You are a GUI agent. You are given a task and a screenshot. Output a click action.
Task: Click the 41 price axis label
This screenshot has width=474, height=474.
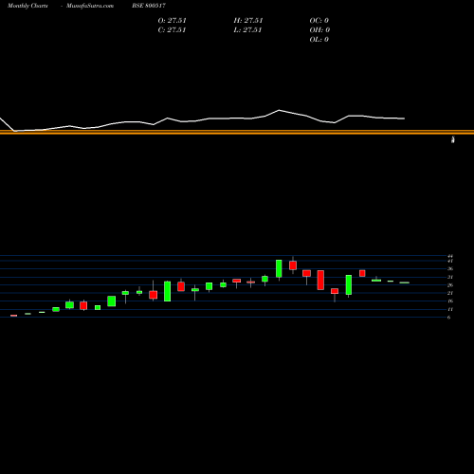pos(450,261)
